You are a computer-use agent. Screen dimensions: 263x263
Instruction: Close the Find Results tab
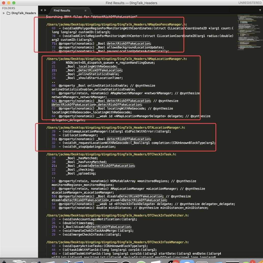[x=85, y=11]
